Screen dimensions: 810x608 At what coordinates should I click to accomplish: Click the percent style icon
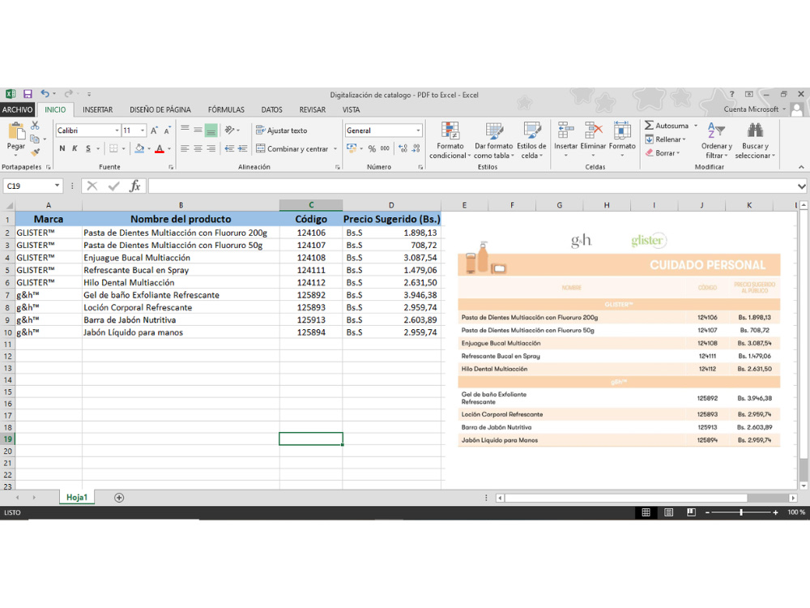pyautogui.click(x=372, y=149)
